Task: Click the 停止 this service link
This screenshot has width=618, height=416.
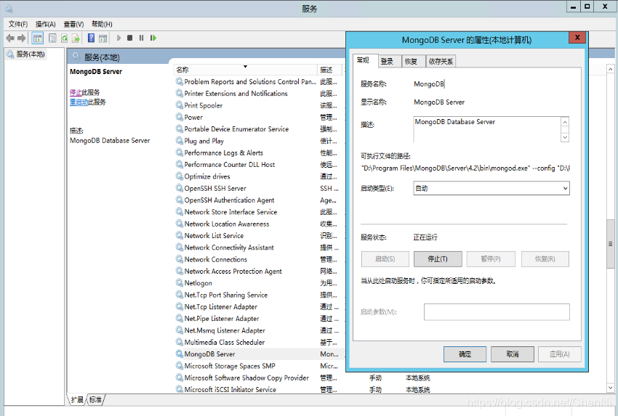Action: pyautogui.click(x=76, y=92)
